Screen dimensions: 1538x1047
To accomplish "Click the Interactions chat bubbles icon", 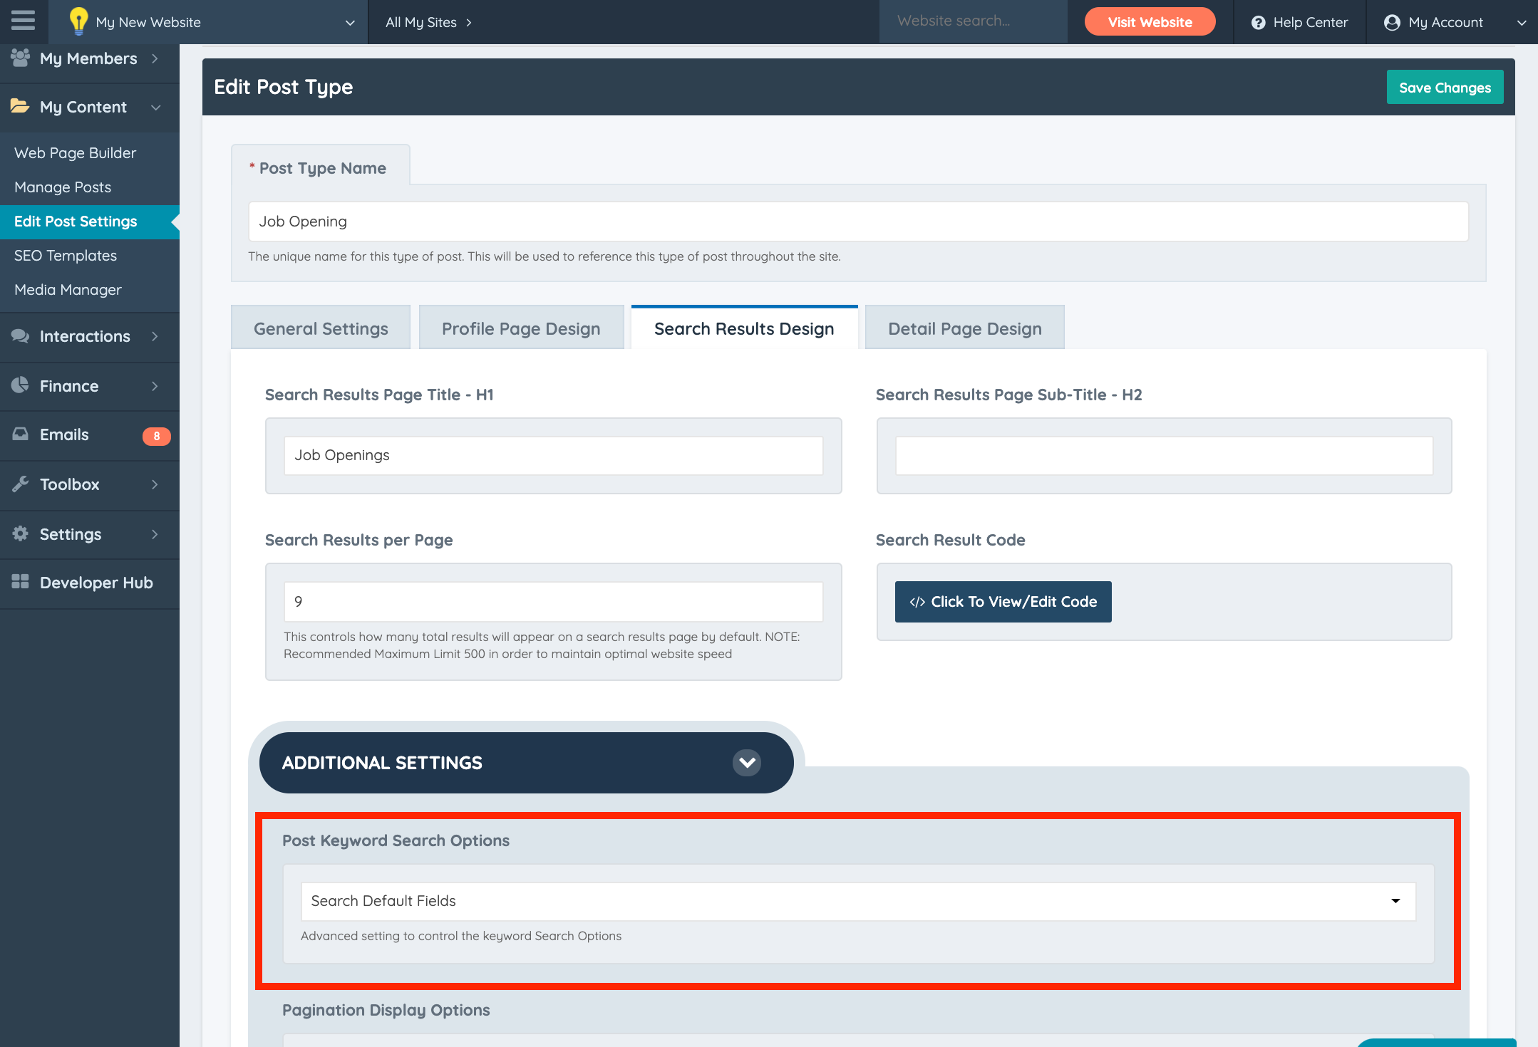I will [20, 336].
